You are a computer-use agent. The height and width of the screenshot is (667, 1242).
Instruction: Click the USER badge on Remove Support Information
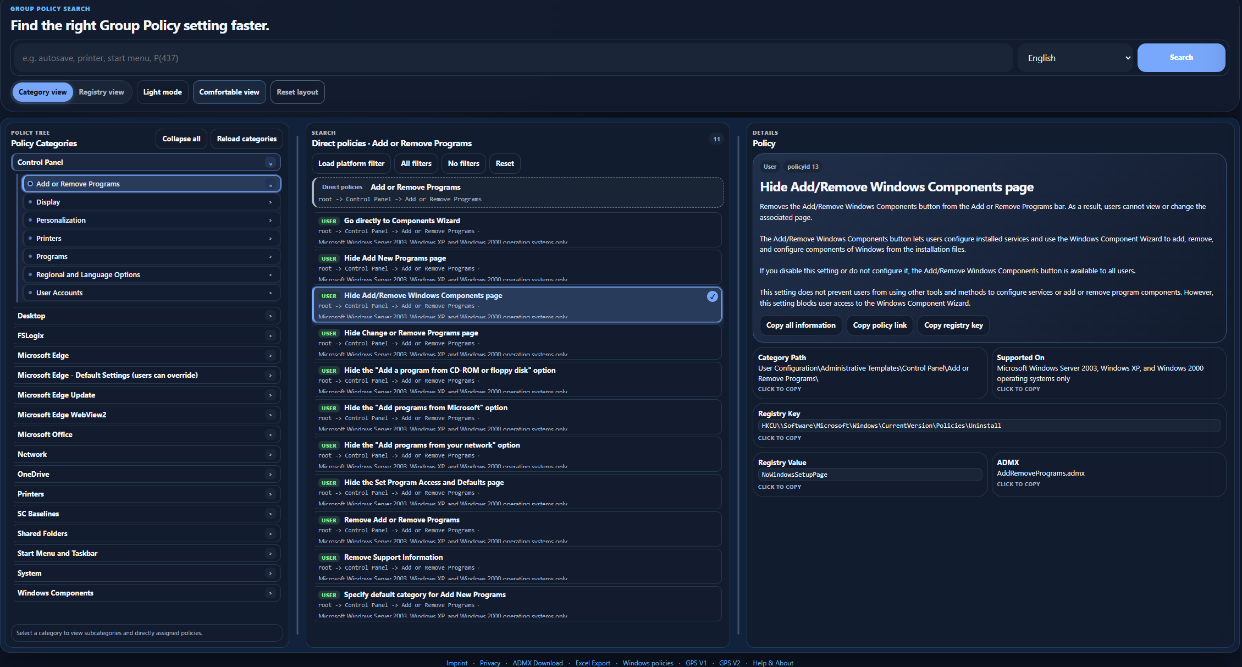pos(329,558)
